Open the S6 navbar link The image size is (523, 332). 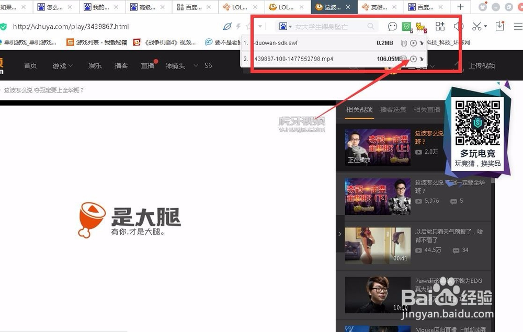(x=208, y=66)
